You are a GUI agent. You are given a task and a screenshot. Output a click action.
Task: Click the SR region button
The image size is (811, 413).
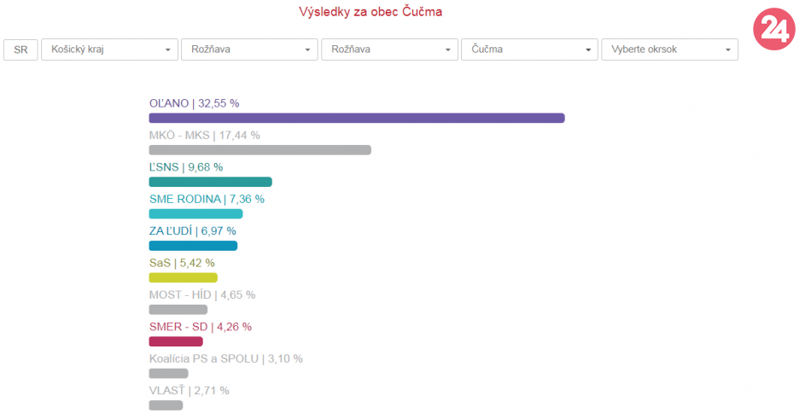pos(20,49)
